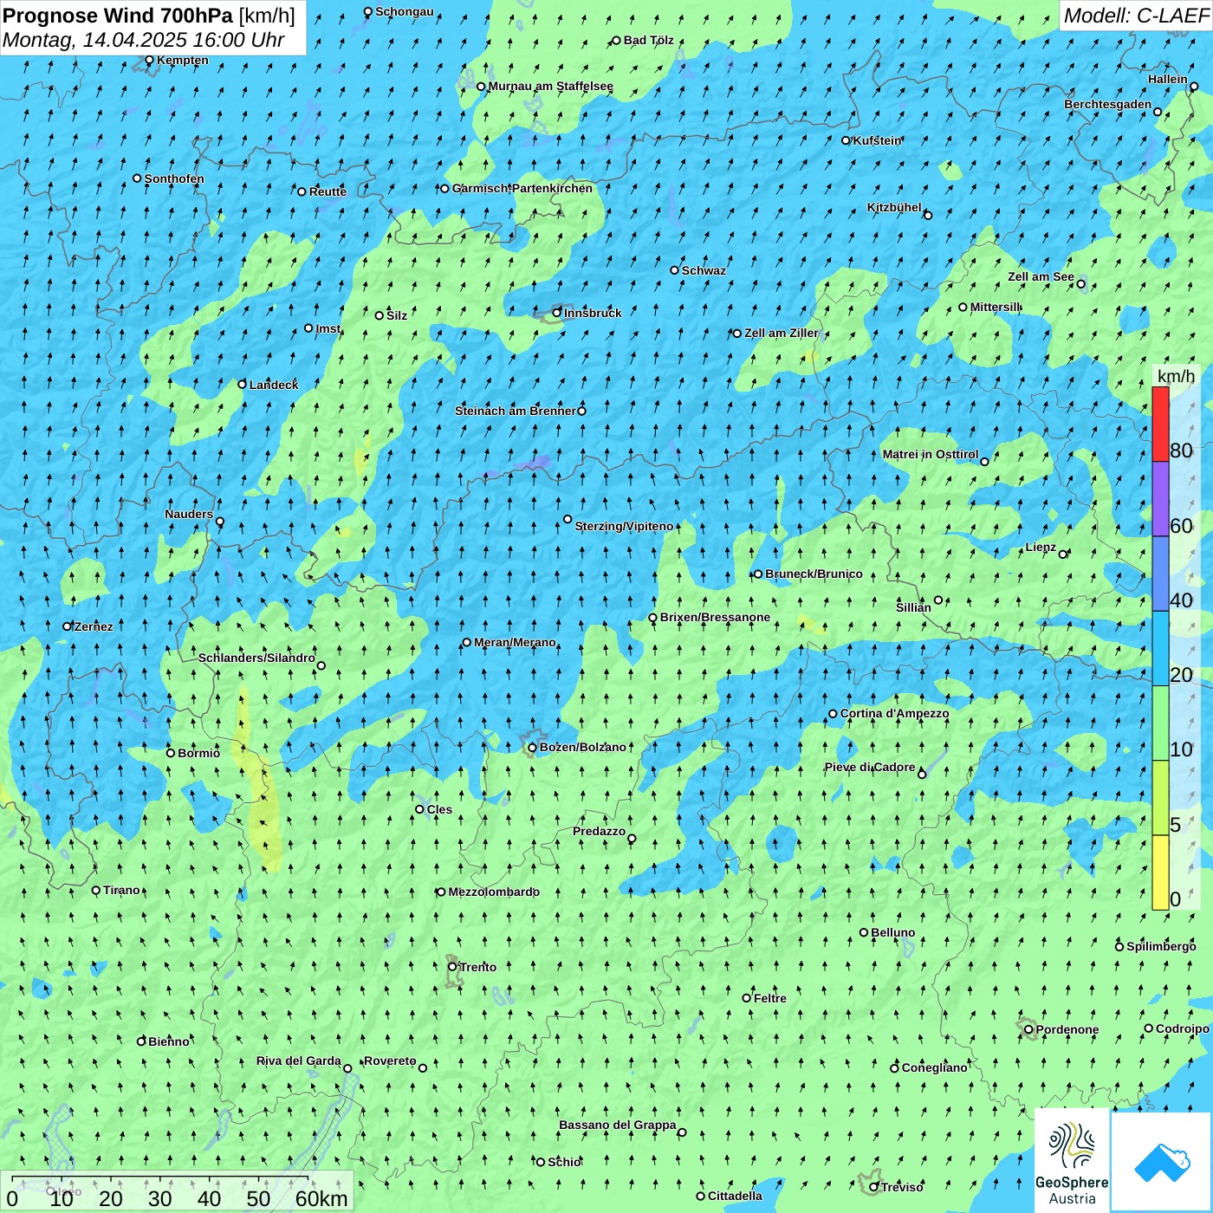
Task: Click the Innsbruck city marker circle
Action: tap(557, 313)
